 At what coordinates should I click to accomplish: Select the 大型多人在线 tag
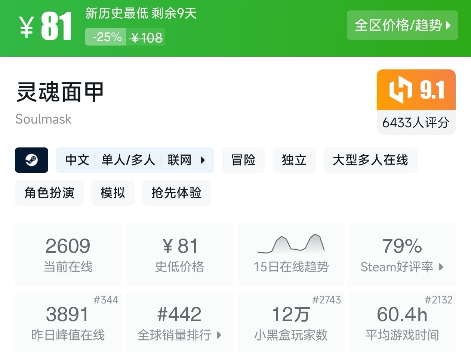370,160
